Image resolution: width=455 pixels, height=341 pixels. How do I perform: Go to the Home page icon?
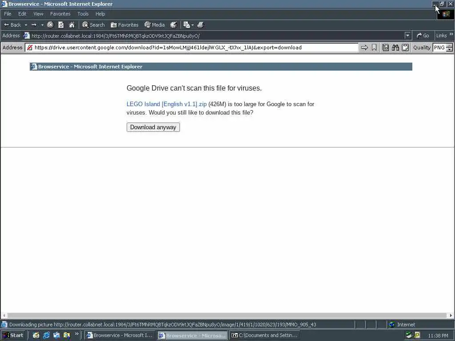(72, 25)
